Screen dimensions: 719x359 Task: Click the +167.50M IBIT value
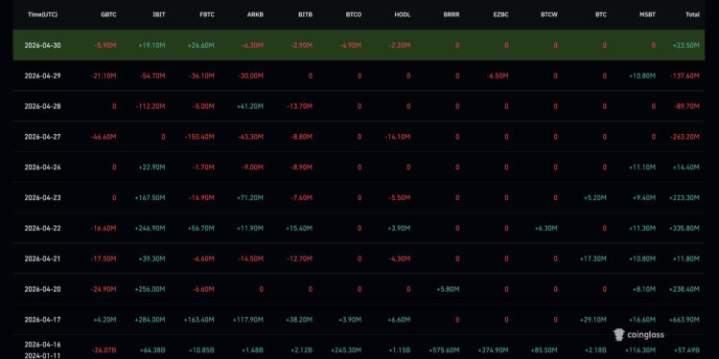[150, 198]
